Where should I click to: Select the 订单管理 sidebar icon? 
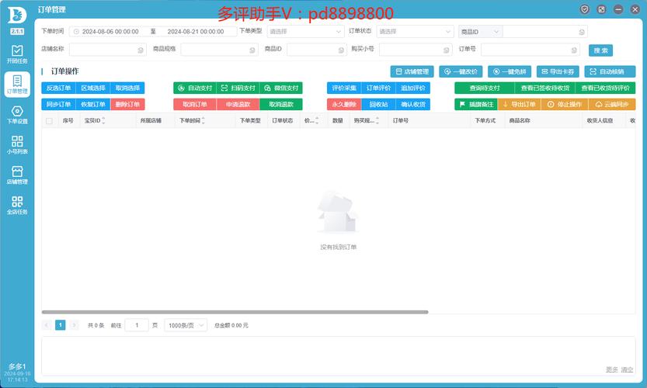pyautogui.click(x=17, y=84)
